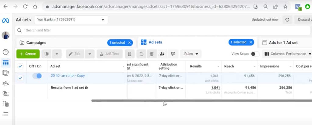Image resolution: width=312 pixels, height=125 pixels.
Task: Delete the selected ad set with trash icon
Action: pyautogui.click(x=151, y=54)
